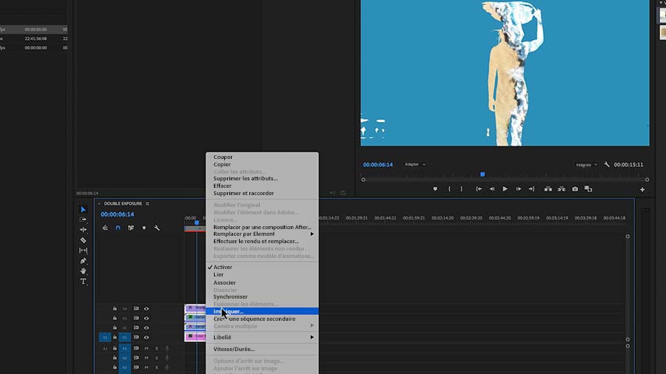Play the program monitor preview

[505, 189]
